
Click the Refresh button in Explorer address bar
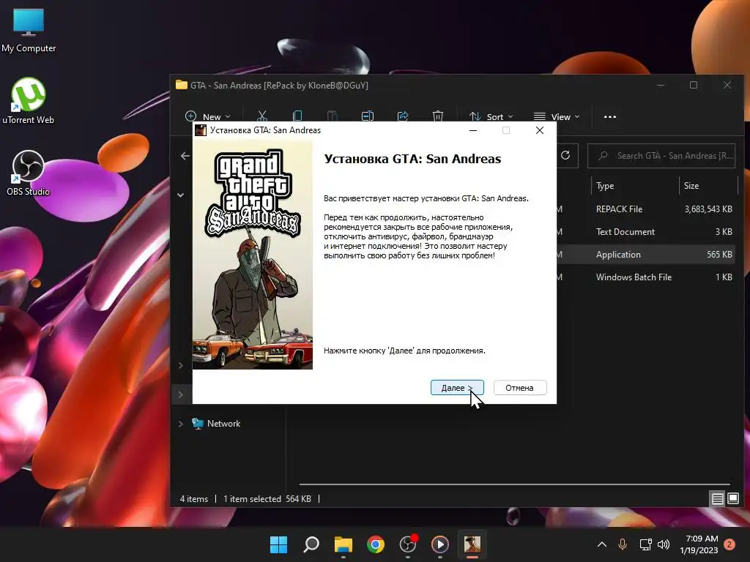(x=565, y=155)
